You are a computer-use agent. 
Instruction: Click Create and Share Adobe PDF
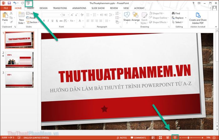[x=198, y=18]
